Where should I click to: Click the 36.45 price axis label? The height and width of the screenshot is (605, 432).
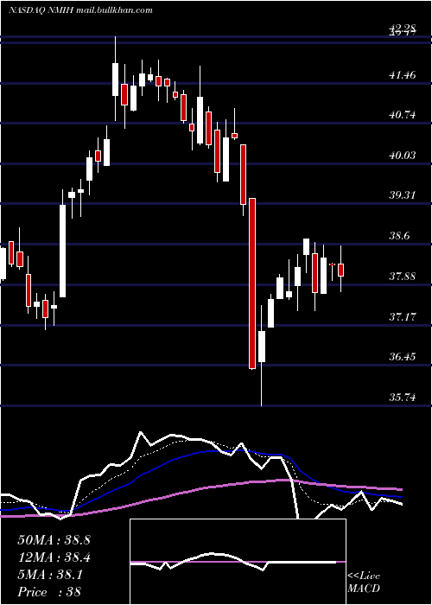(403, 357)
